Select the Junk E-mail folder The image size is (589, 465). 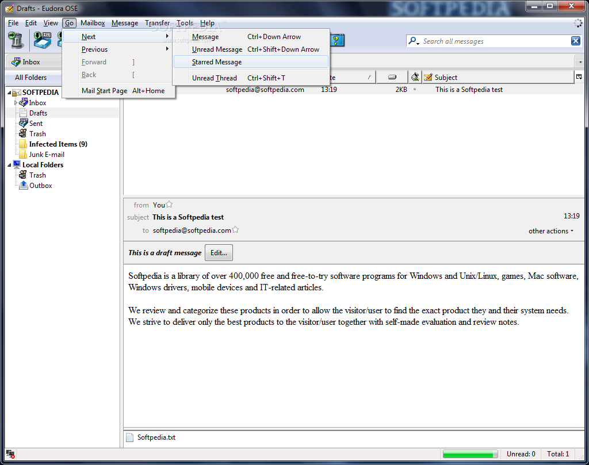(47, 154)
